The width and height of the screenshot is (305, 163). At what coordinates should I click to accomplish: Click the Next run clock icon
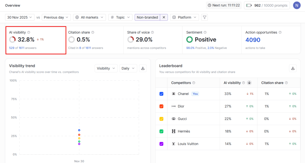coord(209,5)
